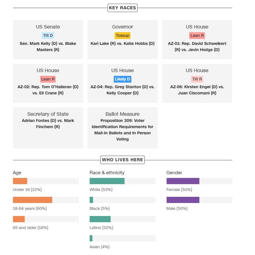
Task: Click the Lean R badge above AZ-01
Action: (x=197, y=36)
